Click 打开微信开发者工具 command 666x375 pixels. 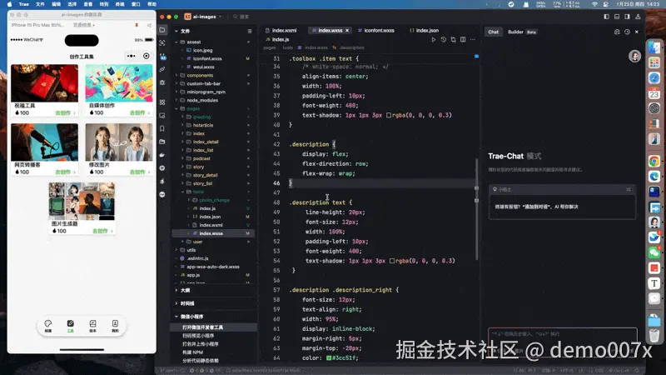[x=202, y=327]
